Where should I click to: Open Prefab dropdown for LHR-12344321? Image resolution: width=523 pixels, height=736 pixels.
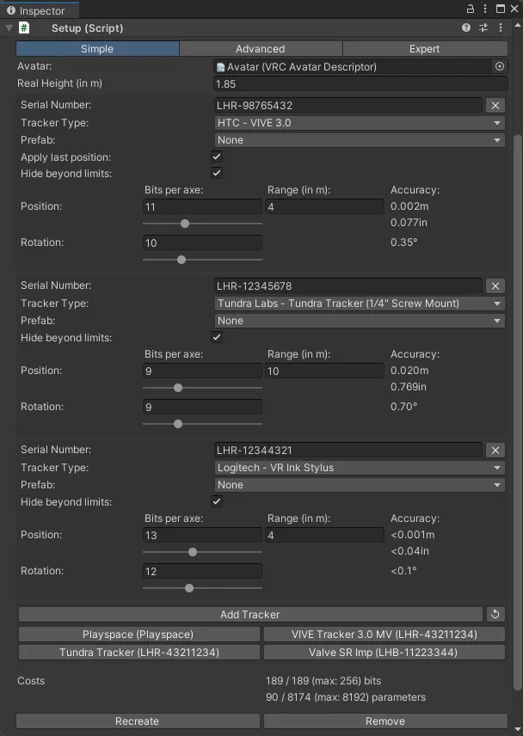360,485
